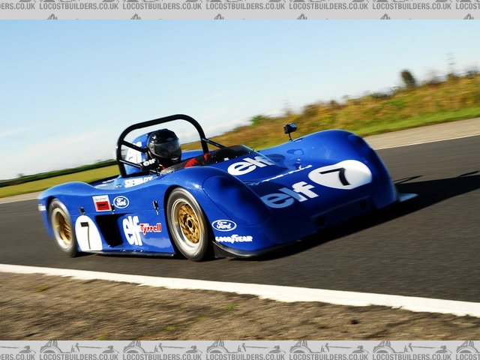Click the Goodyear lettering near the front wheel

click(233, 239)
